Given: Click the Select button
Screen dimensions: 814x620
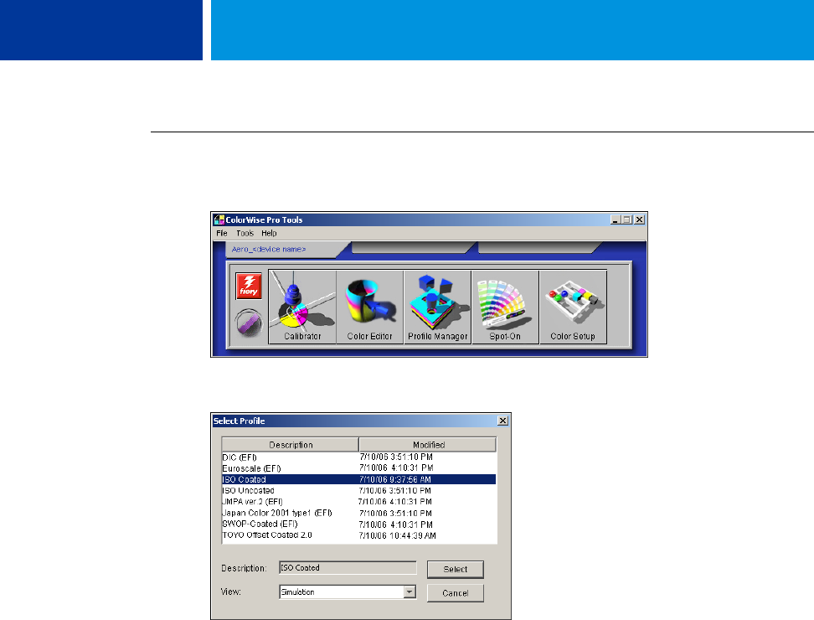Looking at the screenshot, I should [x=456, y=569].
